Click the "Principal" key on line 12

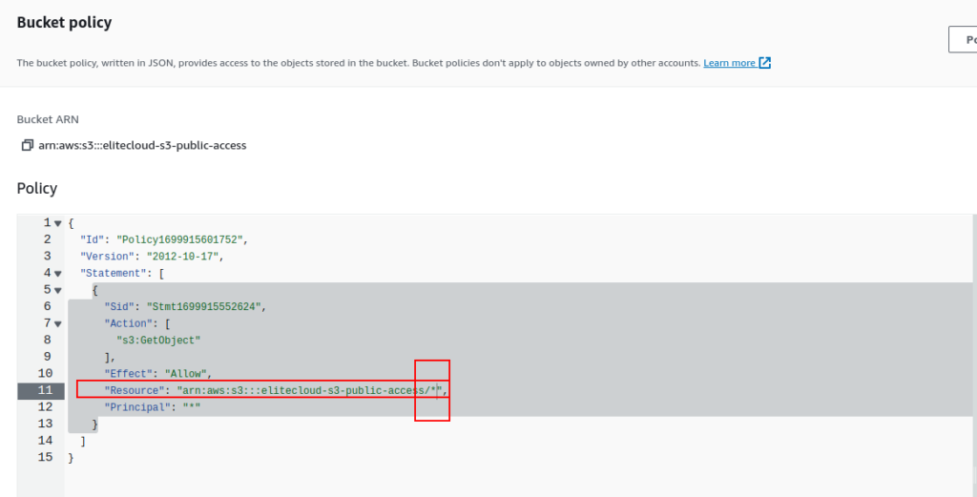[138, 407]
